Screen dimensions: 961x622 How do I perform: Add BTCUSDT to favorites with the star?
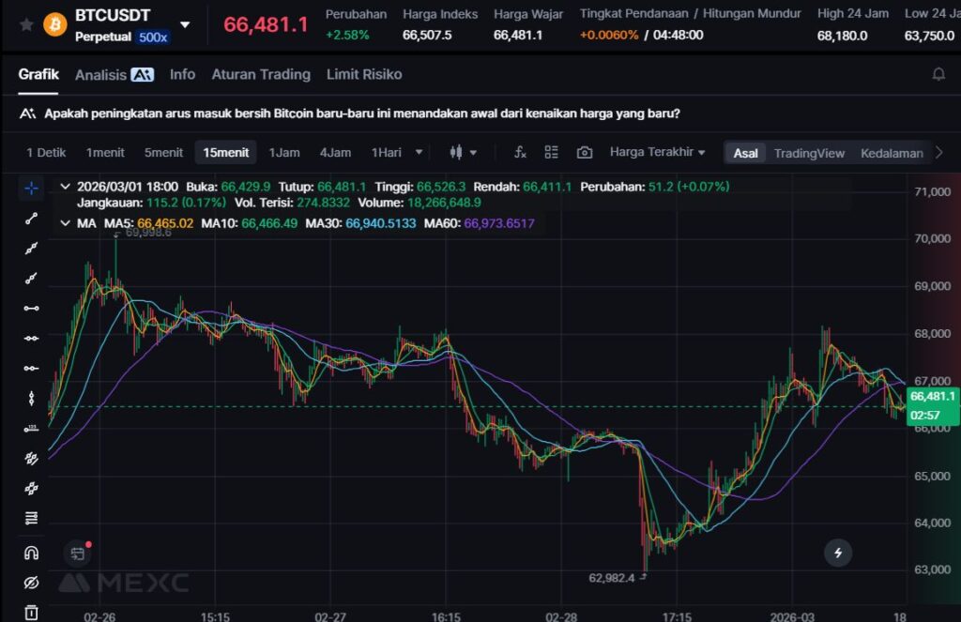[x=26, y=24]
